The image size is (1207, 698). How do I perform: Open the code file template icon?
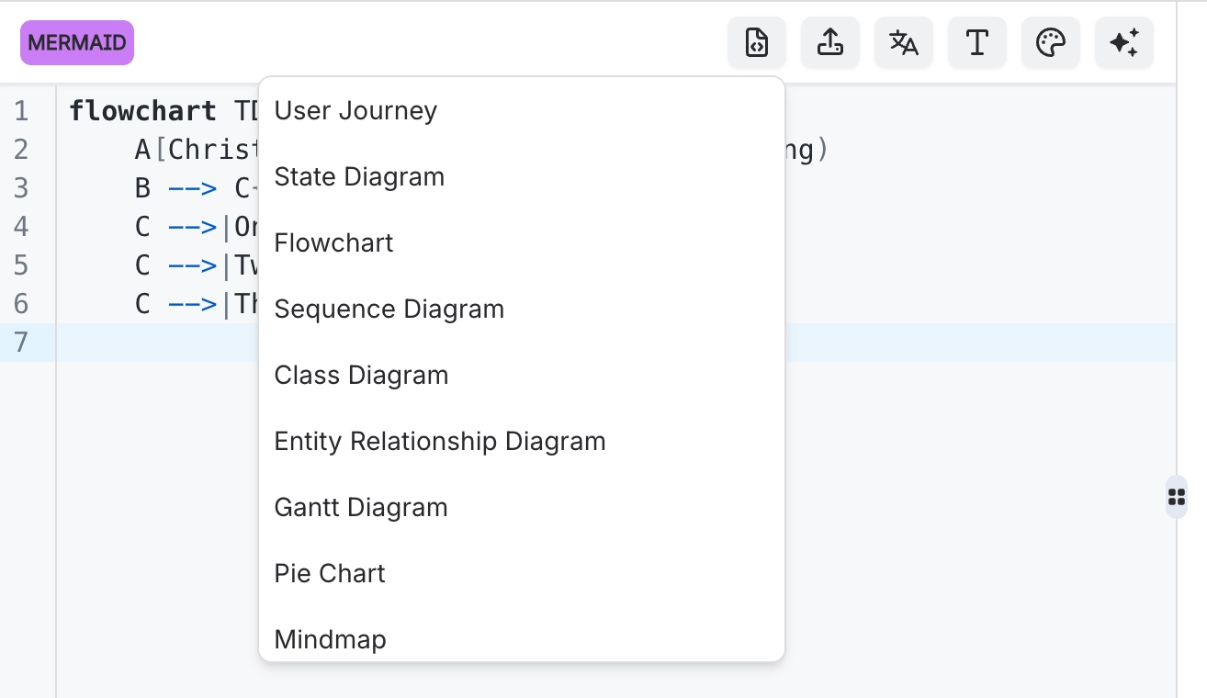pos(756,42)
